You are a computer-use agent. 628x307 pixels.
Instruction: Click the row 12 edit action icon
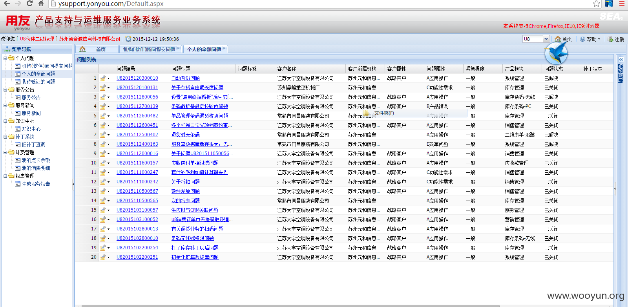(102, 182)
